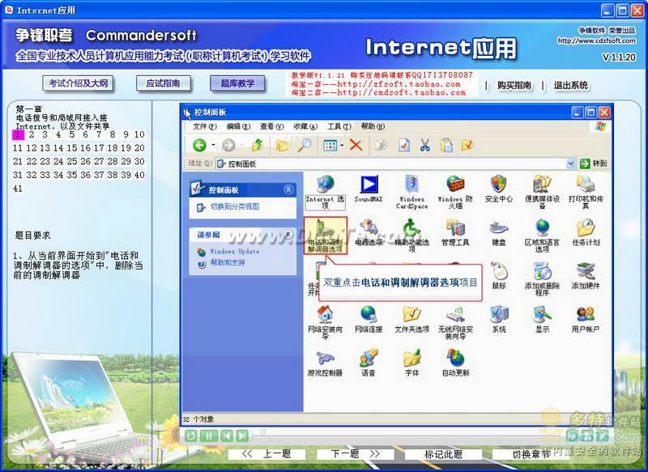
Task: Open the 字体 icon
Action: pyautogui.click(x=411, y=364)
